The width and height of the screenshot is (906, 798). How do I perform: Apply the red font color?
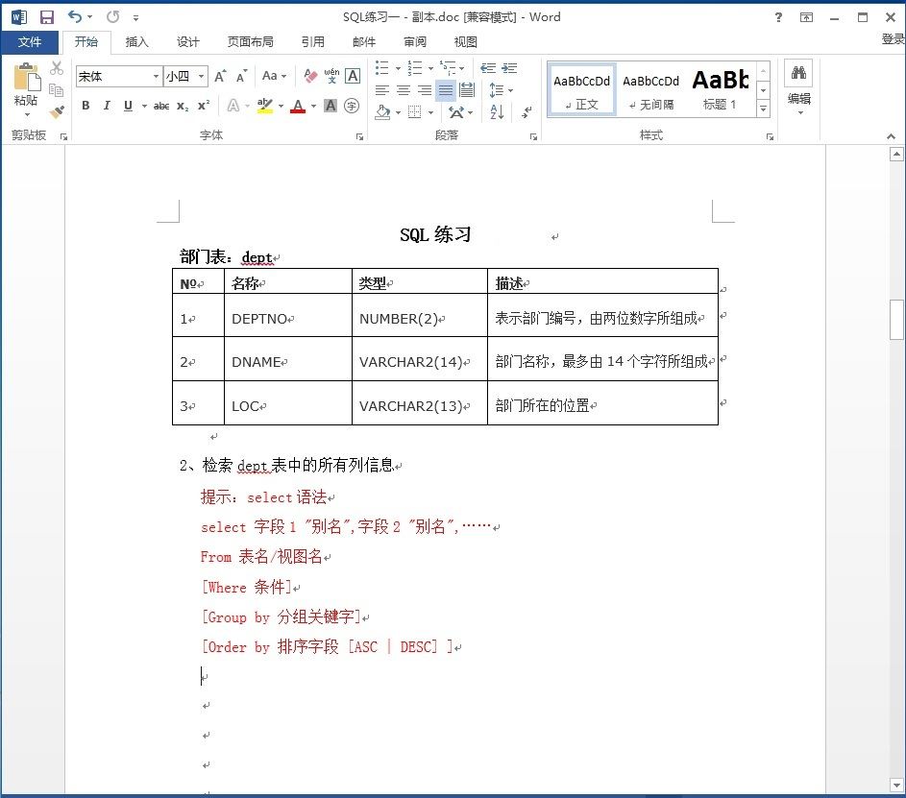click(298, 106)
